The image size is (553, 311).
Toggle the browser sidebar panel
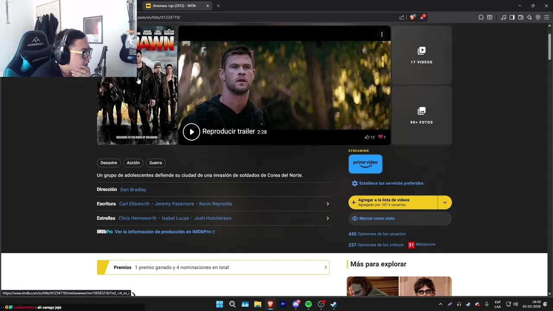coord(512,17)
